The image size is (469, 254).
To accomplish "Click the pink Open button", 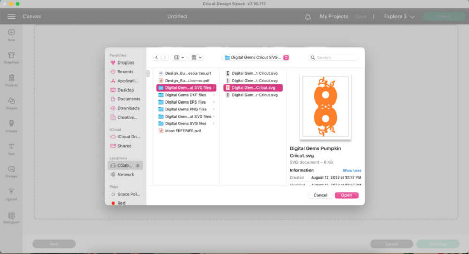I will (347, 195).
